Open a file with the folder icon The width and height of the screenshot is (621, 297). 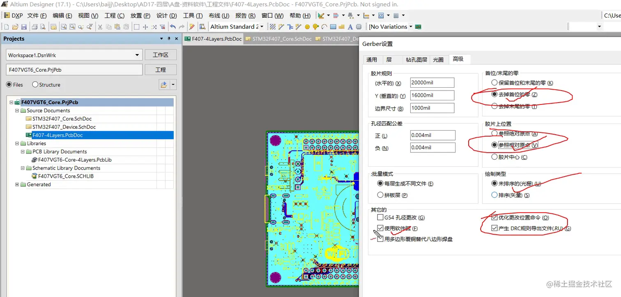pos(15,27)
